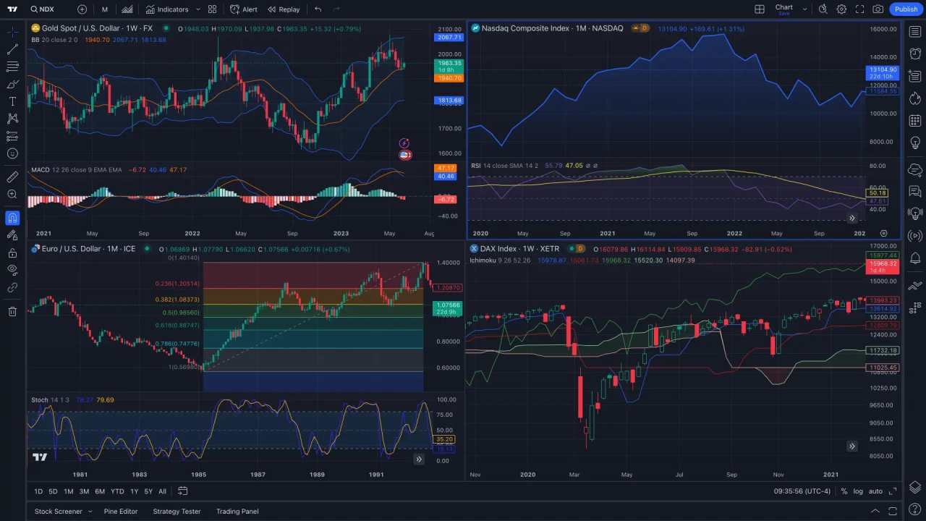Toggle magnet snapping mode
Viewport: 926px width, 521px height.
coord(12,218)
